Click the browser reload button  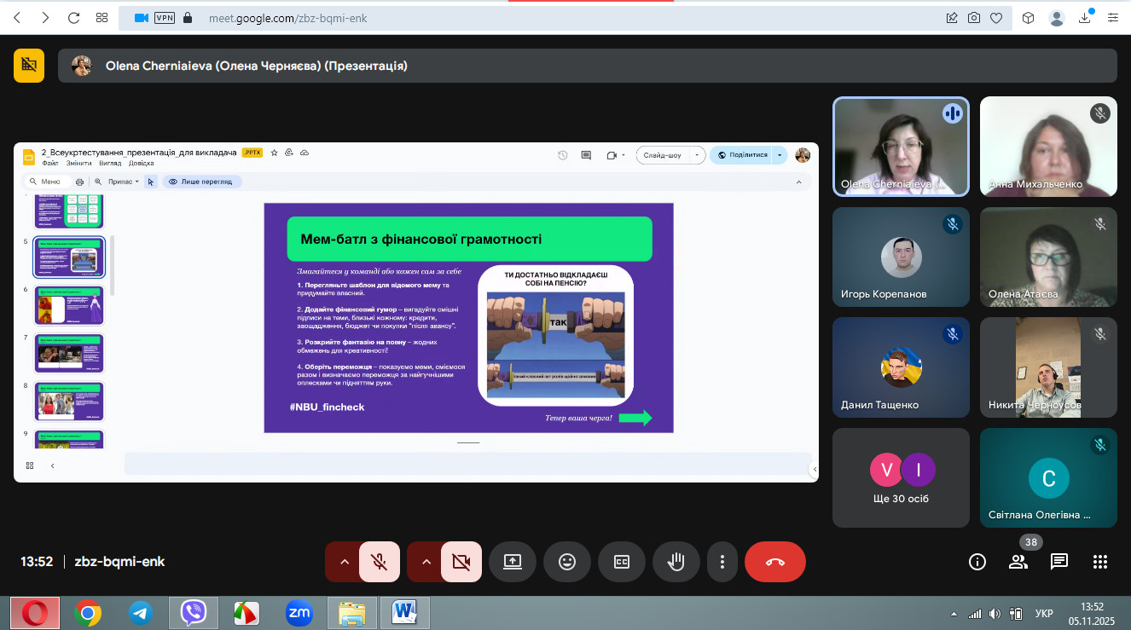pos(73,18)
